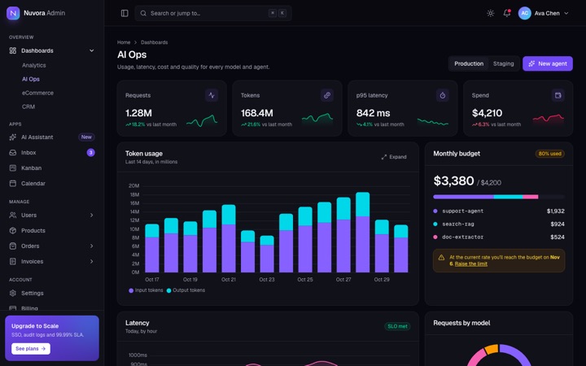This screenshot has width=586, height=366.
Task: Click the Requests sparkline chart
Action: (202, 120)
